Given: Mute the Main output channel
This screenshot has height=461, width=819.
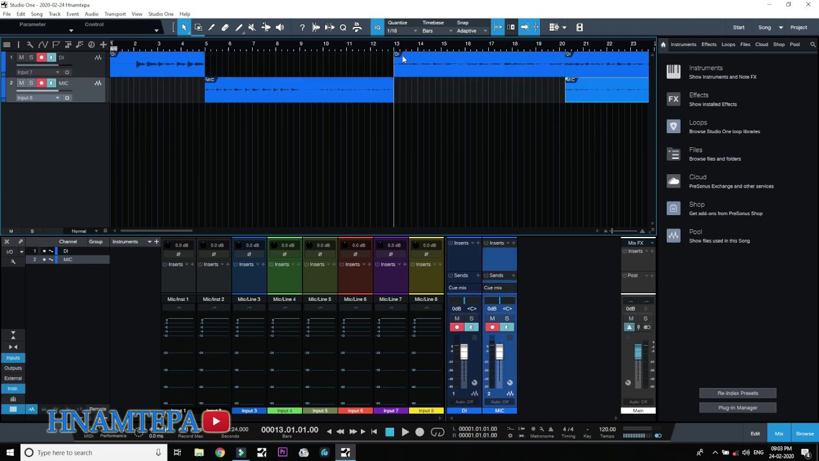Looking at the screenshot, I should [x=631, y=318].
